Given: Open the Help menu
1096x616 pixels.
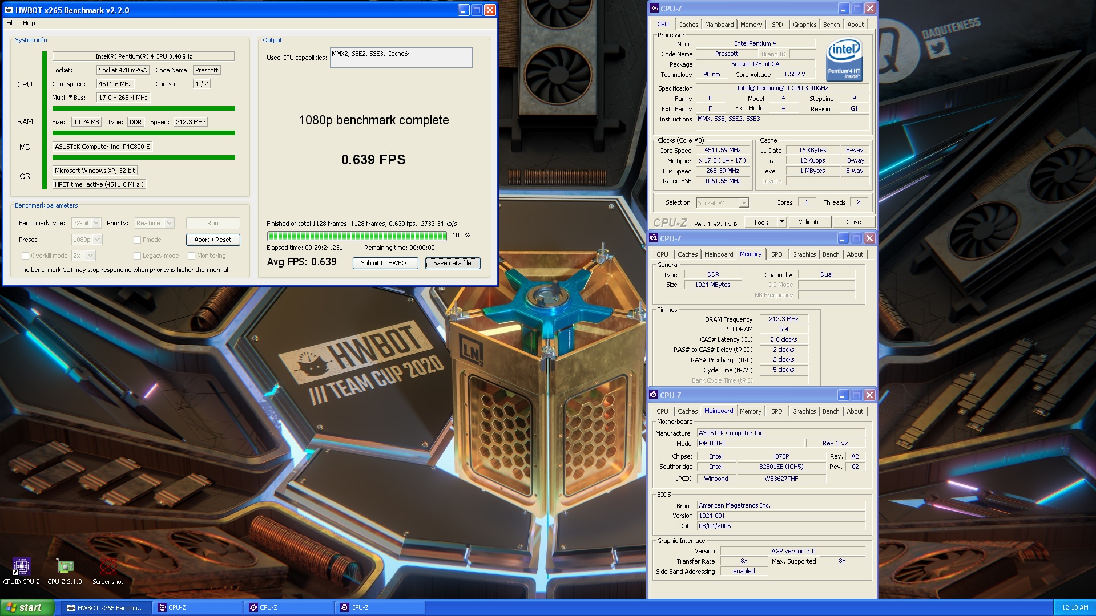Looking at the screenshot, I should [29, 23].
